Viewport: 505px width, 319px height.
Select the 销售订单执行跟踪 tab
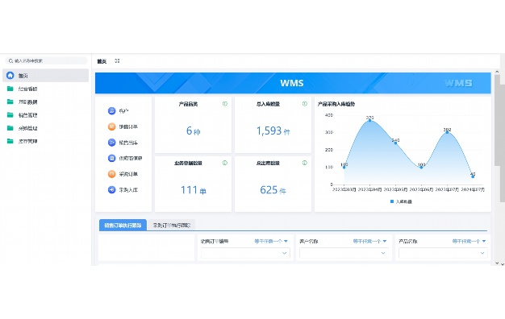point(123,225)
